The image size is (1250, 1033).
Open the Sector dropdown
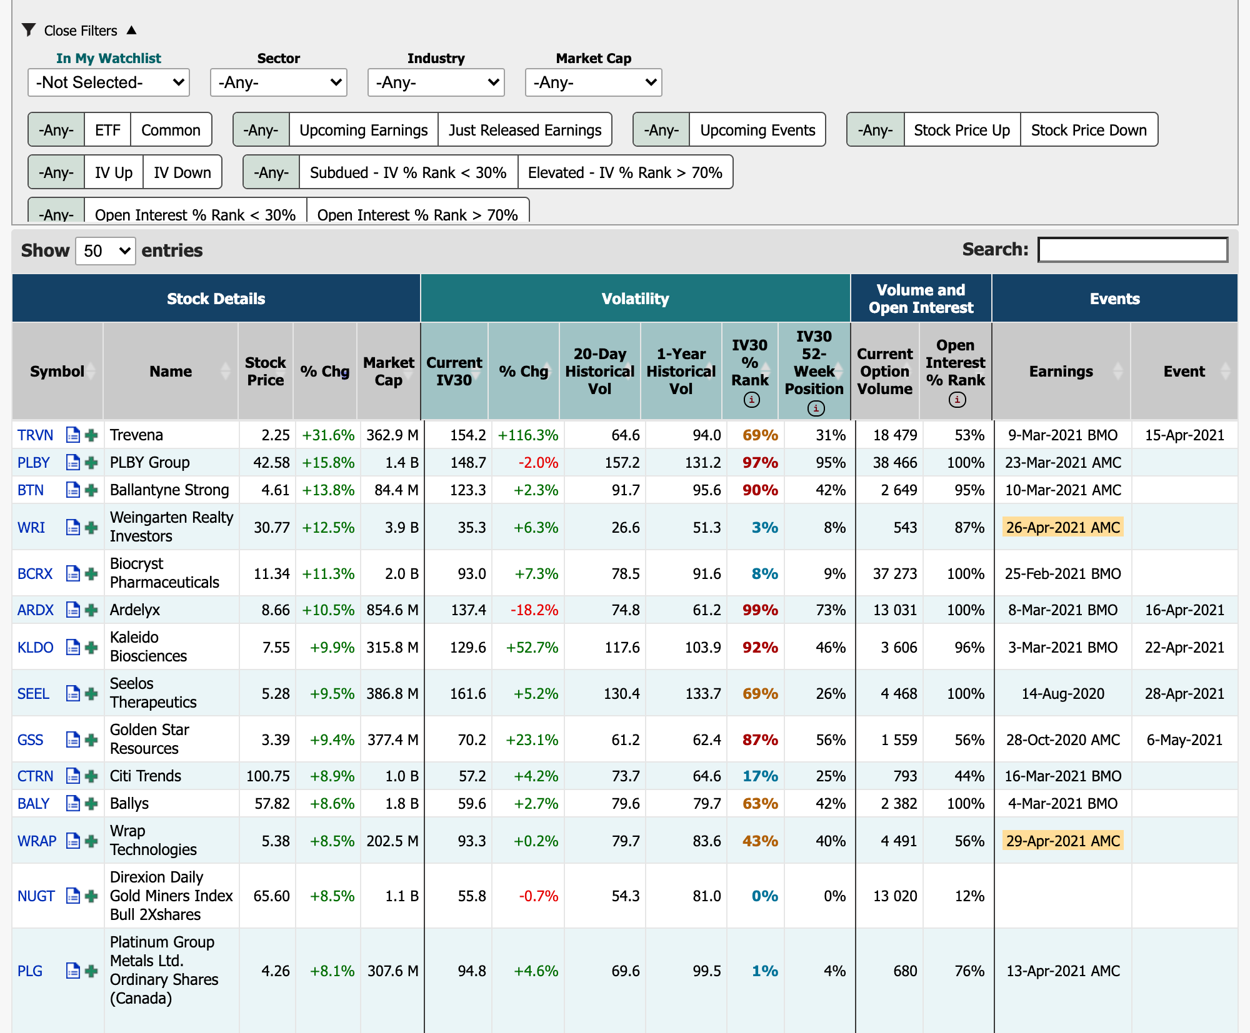(x=279, y=82)
